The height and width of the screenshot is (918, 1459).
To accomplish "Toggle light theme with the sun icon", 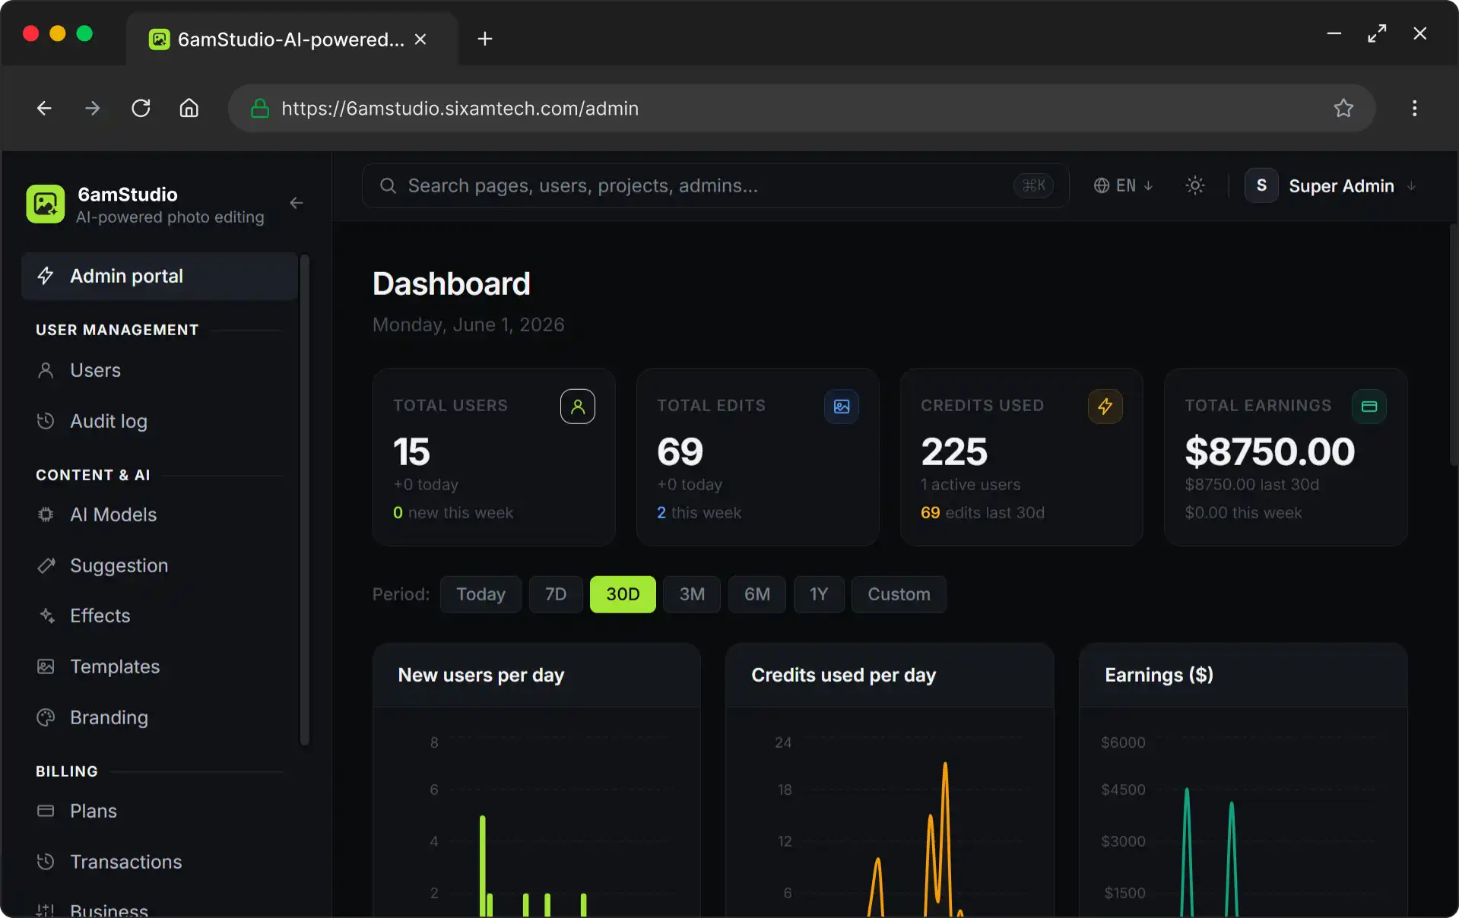I will coord(1195,185).
